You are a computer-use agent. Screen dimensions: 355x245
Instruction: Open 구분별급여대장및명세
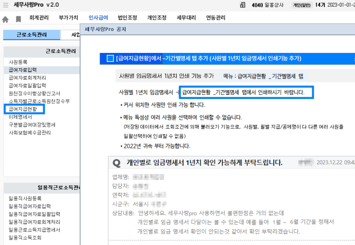pos(32,125)
